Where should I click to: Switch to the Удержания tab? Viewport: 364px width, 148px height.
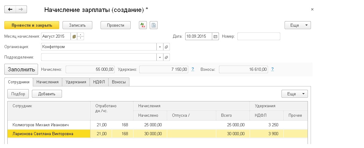click(x=76, y=82)
